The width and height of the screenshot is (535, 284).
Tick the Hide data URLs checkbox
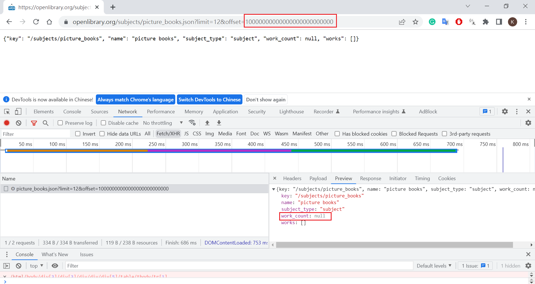[x=102, y=134]
